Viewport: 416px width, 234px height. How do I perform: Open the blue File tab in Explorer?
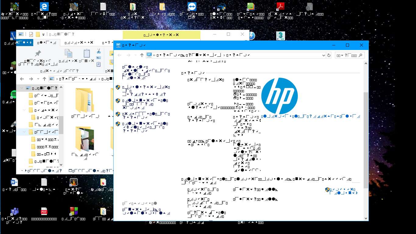click(24, 42)
